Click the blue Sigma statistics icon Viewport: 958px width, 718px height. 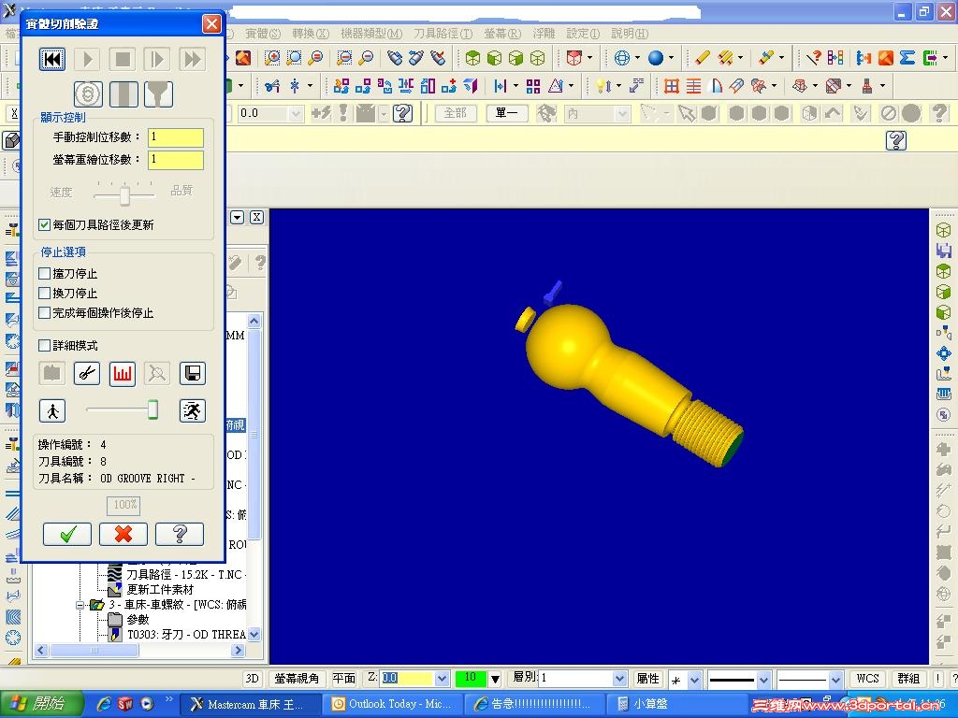click(907, 58)
